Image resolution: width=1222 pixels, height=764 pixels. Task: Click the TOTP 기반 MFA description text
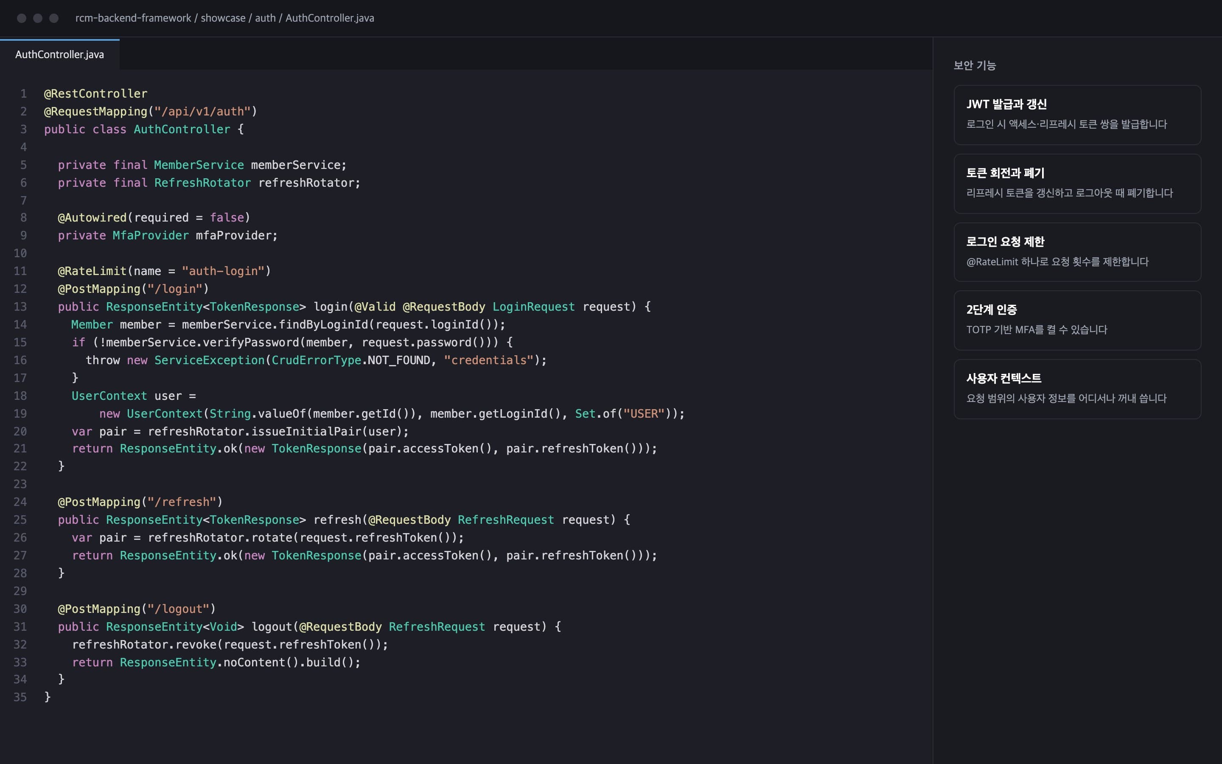coord(1037,329)
